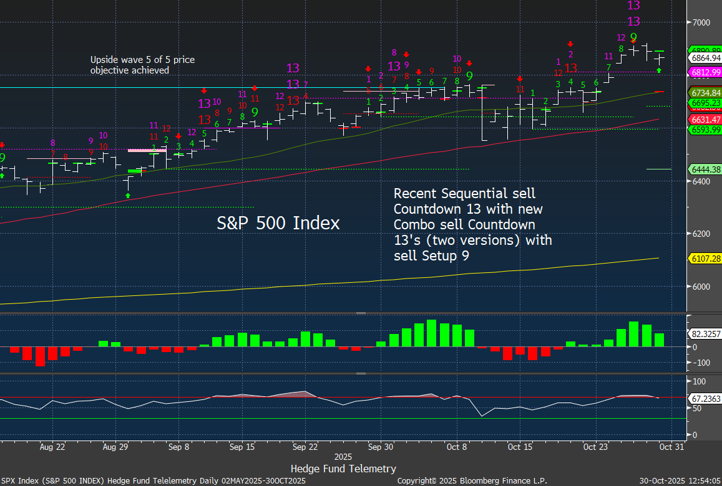Click the Hedge Fund Telemetry caption
Screen dimensions: 722x486
343,469
